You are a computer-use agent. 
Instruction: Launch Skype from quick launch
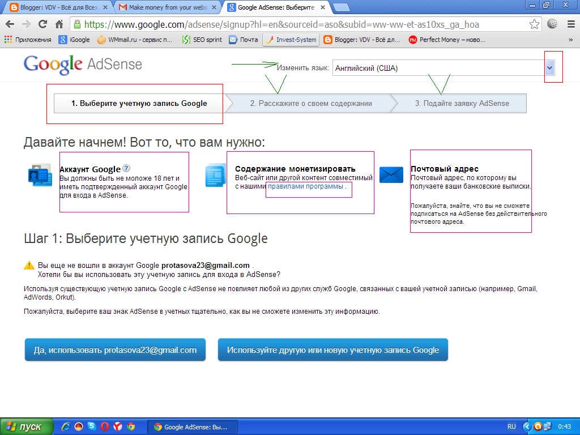click(x=91, y=427)
